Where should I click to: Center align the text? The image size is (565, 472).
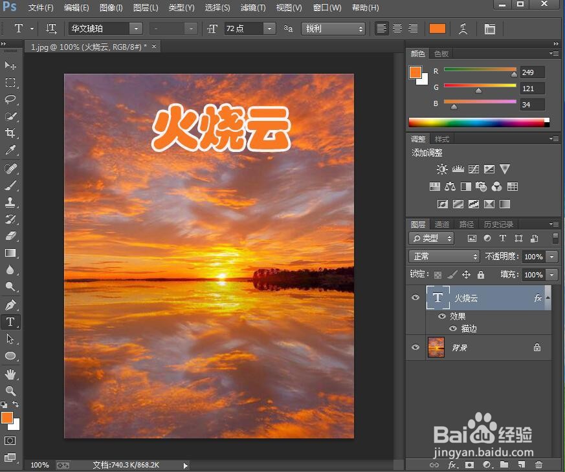(x=397, y=28)
